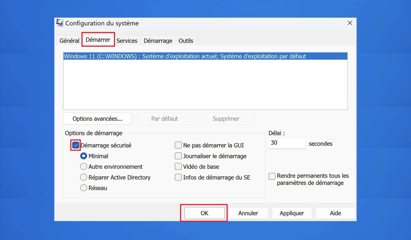Select Autre environnement
The width and height of the screenshot is (411, 240).
tap(83, 167)
